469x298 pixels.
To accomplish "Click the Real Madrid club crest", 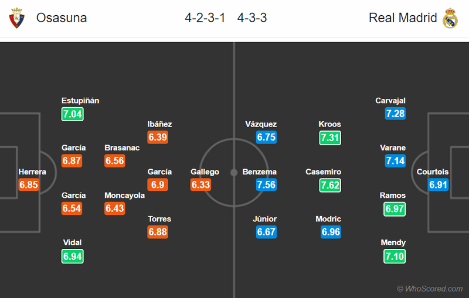I will click(450, 18).
